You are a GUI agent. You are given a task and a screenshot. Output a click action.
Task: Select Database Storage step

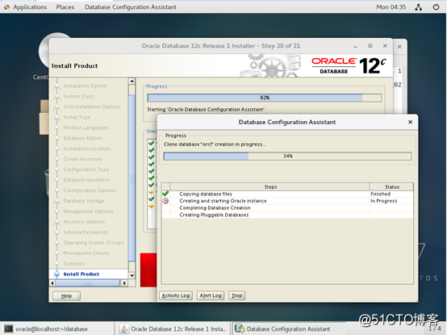pyautogui.click(x=84, y=201)
